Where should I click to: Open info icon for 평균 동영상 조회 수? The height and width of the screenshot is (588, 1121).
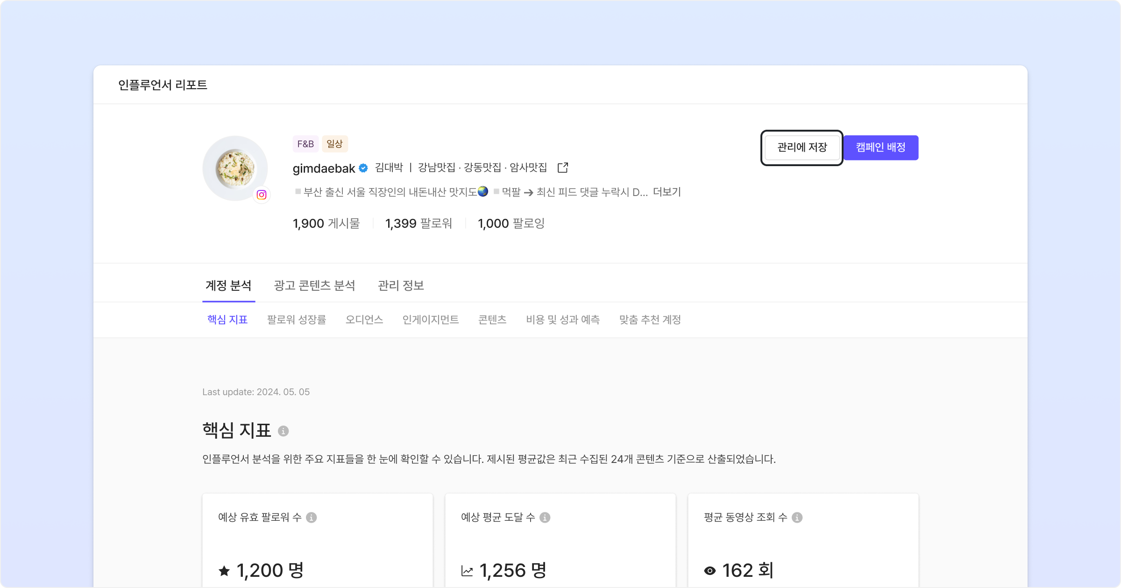[797, 518]
